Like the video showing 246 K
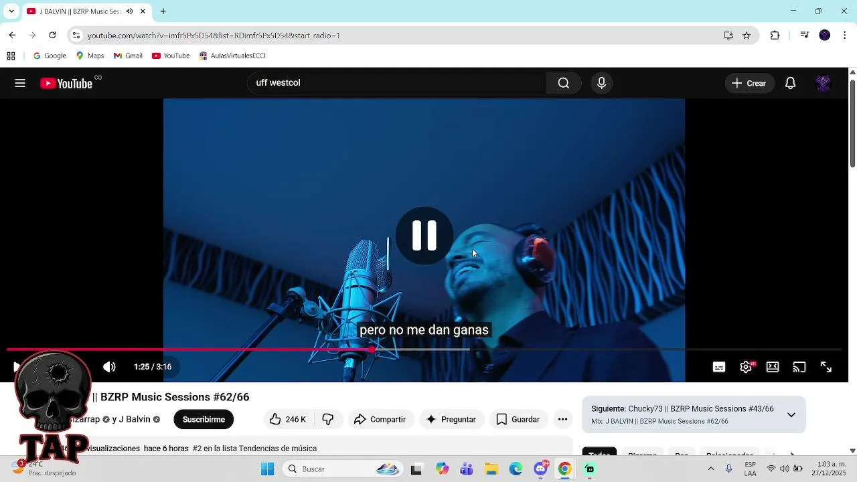 (x=288, y=420)
